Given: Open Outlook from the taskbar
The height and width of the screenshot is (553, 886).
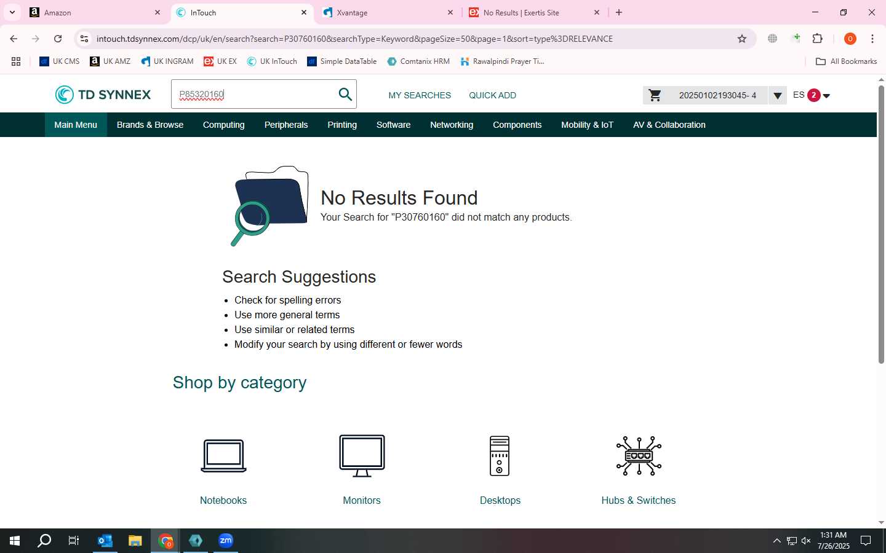Looking at the screenshot, I should (x=105, y=541).
